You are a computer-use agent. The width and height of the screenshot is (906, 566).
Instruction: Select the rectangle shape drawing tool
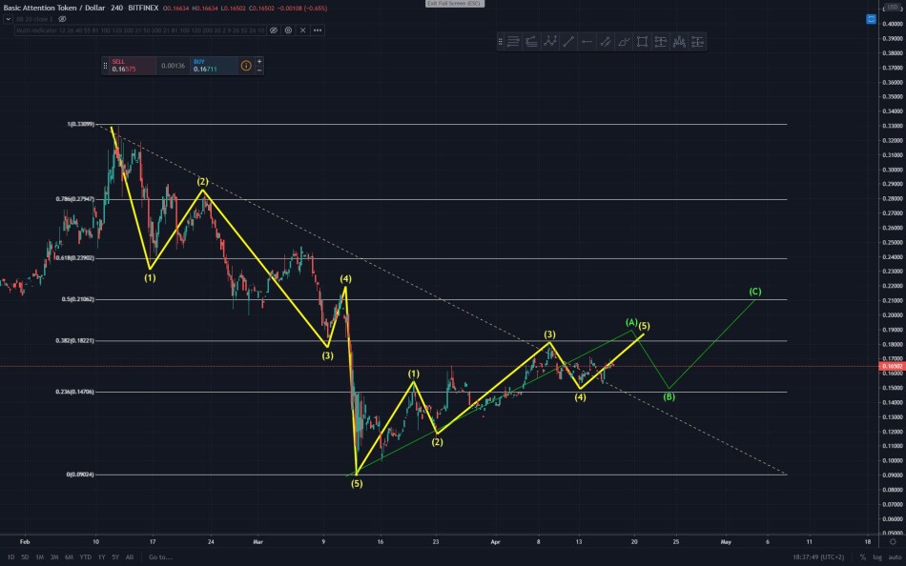(x=642, y=42)
